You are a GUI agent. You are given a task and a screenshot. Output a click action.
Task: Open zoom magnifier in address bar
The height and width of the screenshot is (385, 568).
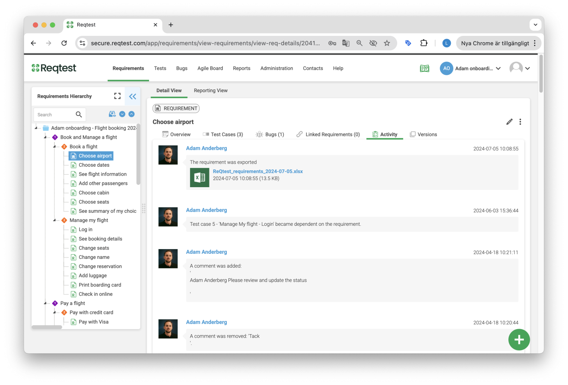coord(359,43)
